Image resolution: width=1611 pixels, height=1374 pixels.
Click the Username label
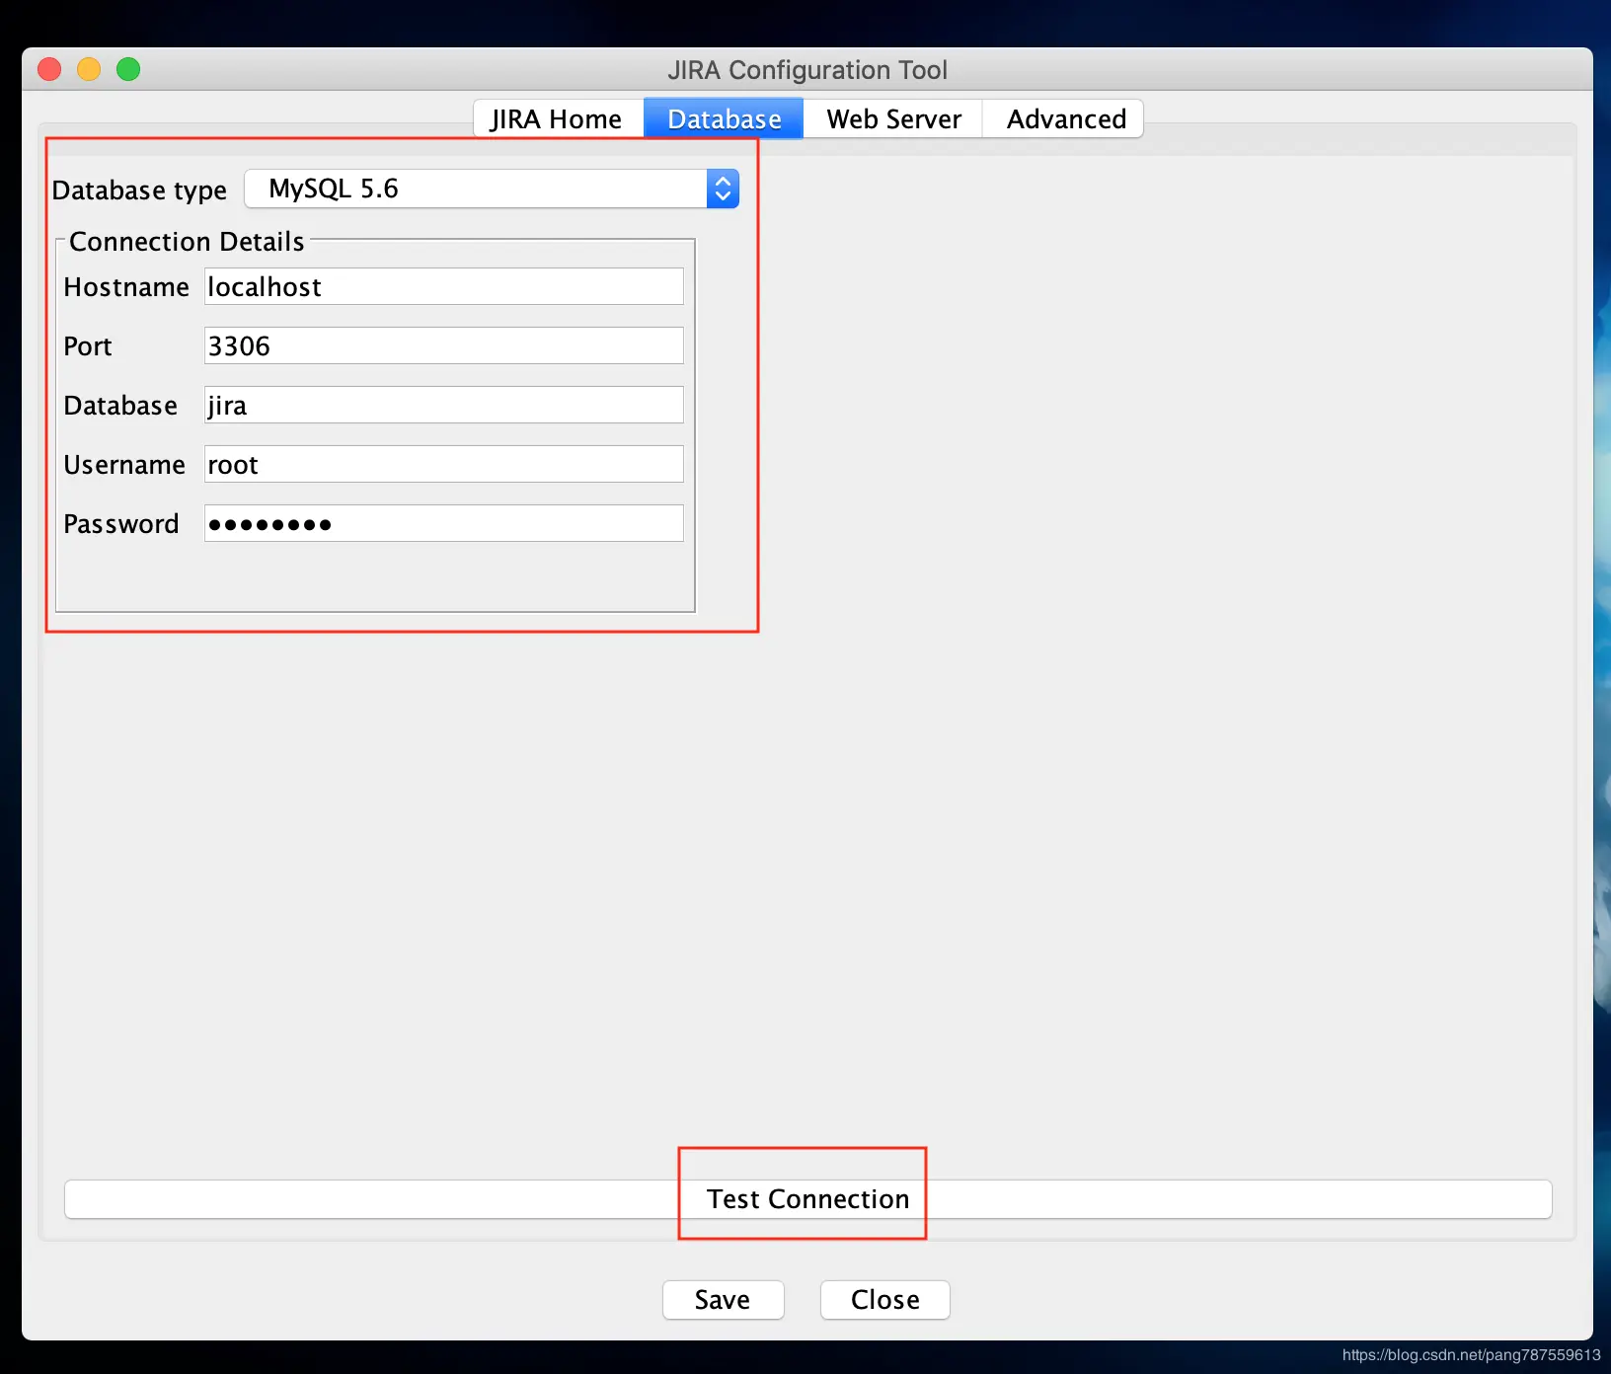coord(124,465)
